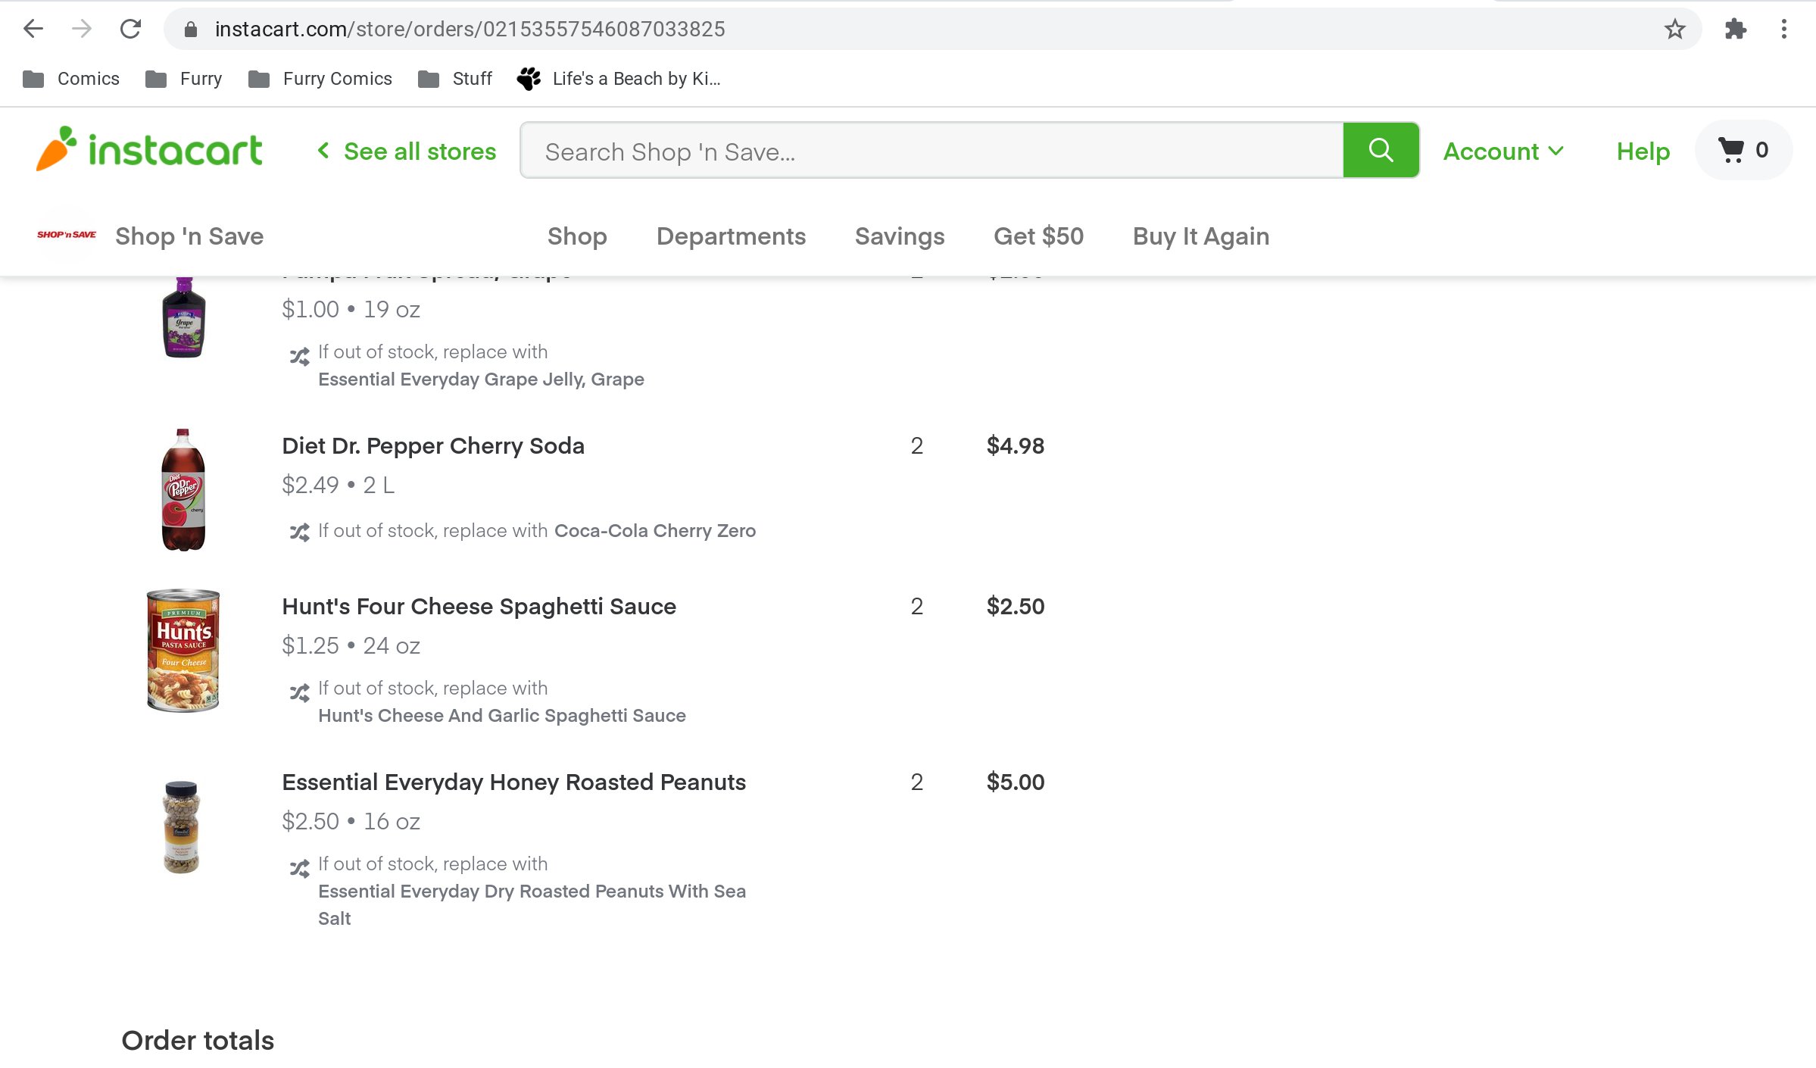Click replacement icon beside Dry Roasted Peanuts
This screenshot has width=1816, height=1068.
(300, 868)
